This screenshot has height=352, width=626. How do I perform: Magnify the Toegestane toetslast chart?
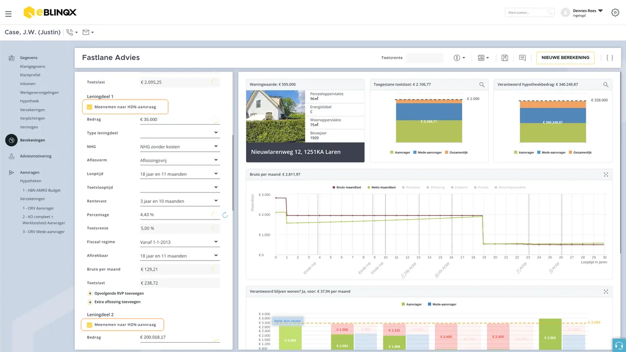[x=481, y=84]
